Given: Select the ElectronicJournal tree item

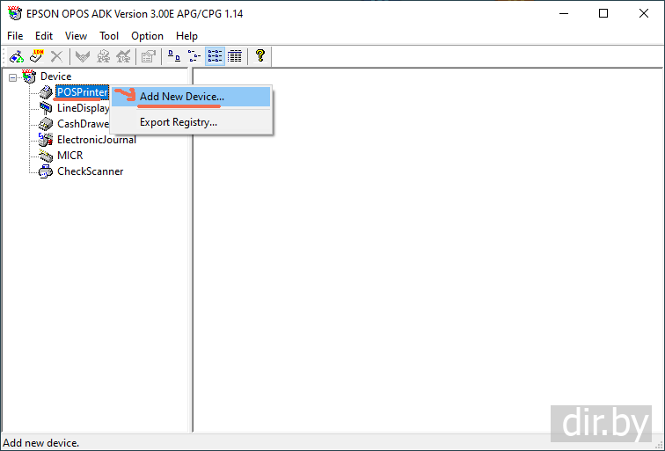Looking at the screenshot, I should pos(97,140).
